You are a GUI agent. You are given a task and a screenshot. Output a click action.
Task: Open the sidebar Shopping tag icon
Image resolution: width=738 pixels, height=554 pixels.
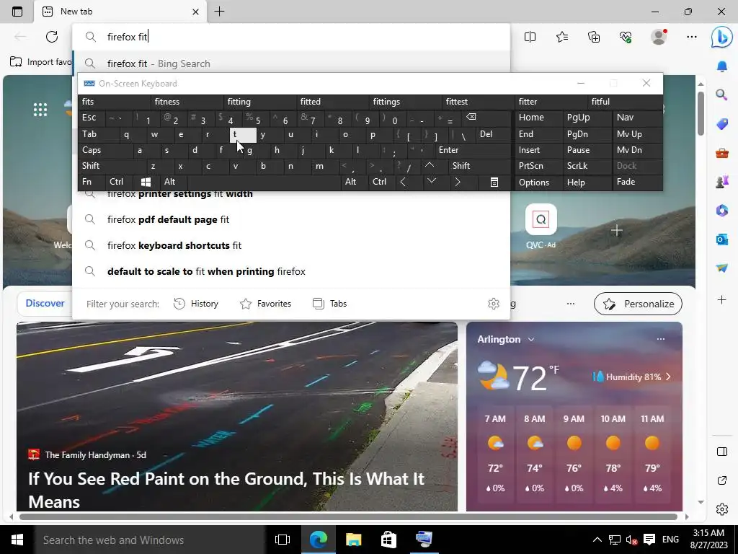[721, 124]
